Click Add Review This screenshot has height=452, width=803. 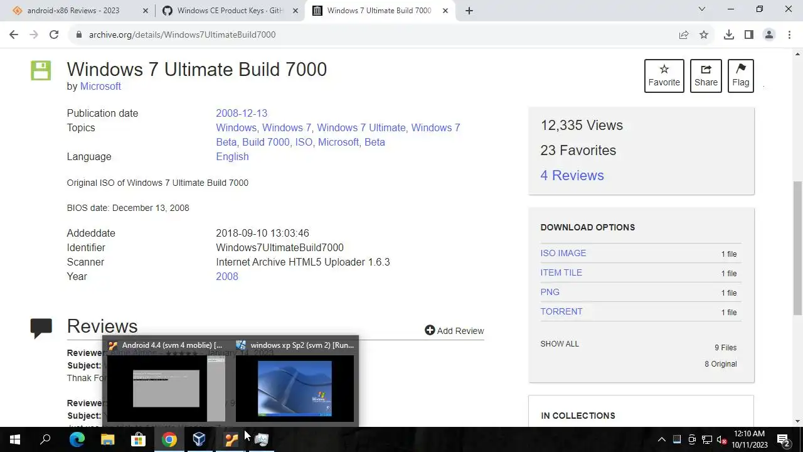454,331
